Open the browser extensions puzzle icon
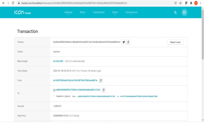 pos(191,3)
